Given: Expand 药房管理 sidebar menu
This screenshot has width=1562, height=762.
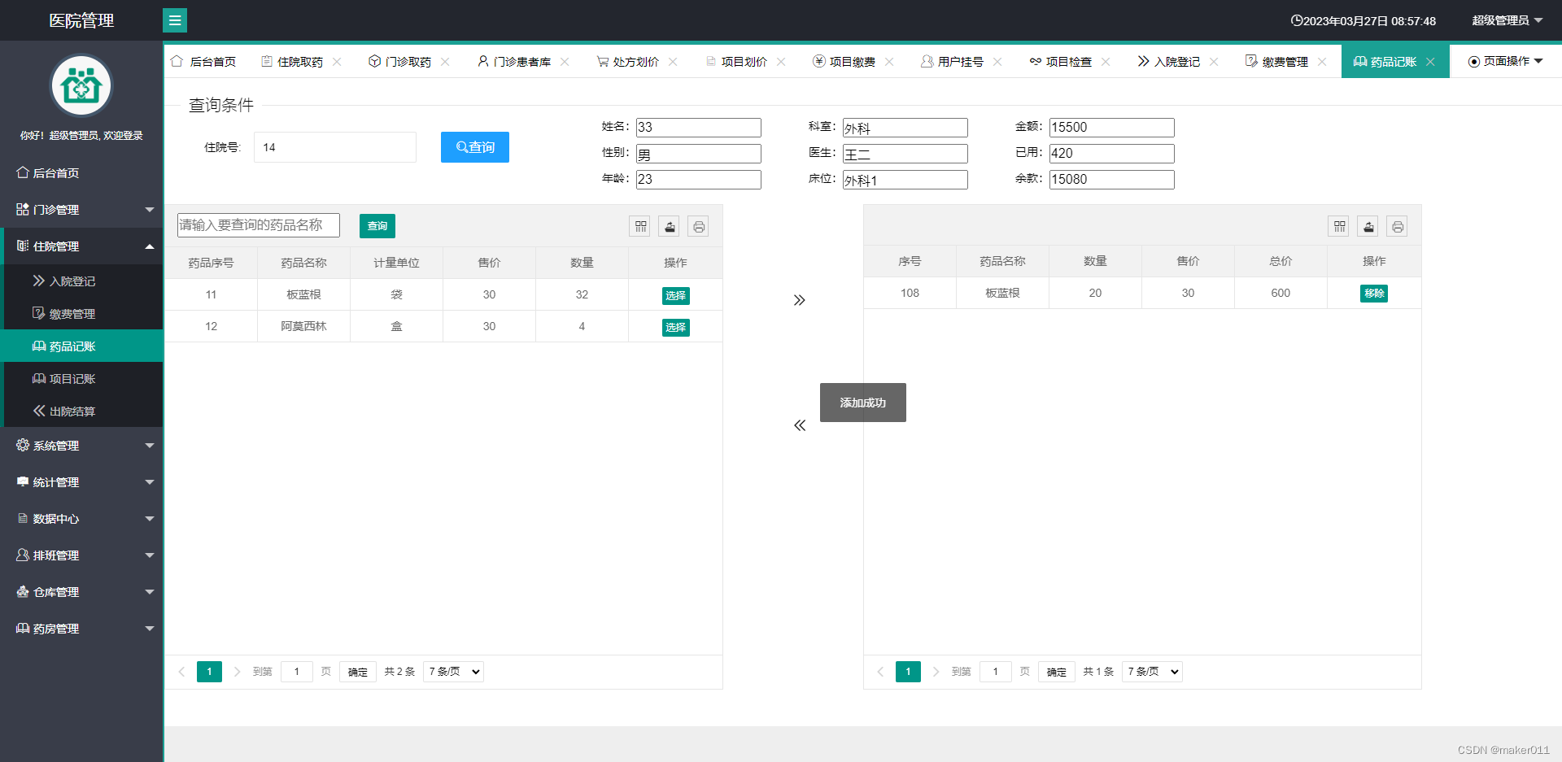Looking at the screenshot, I should pyautogui.click(x=81, y=629).
